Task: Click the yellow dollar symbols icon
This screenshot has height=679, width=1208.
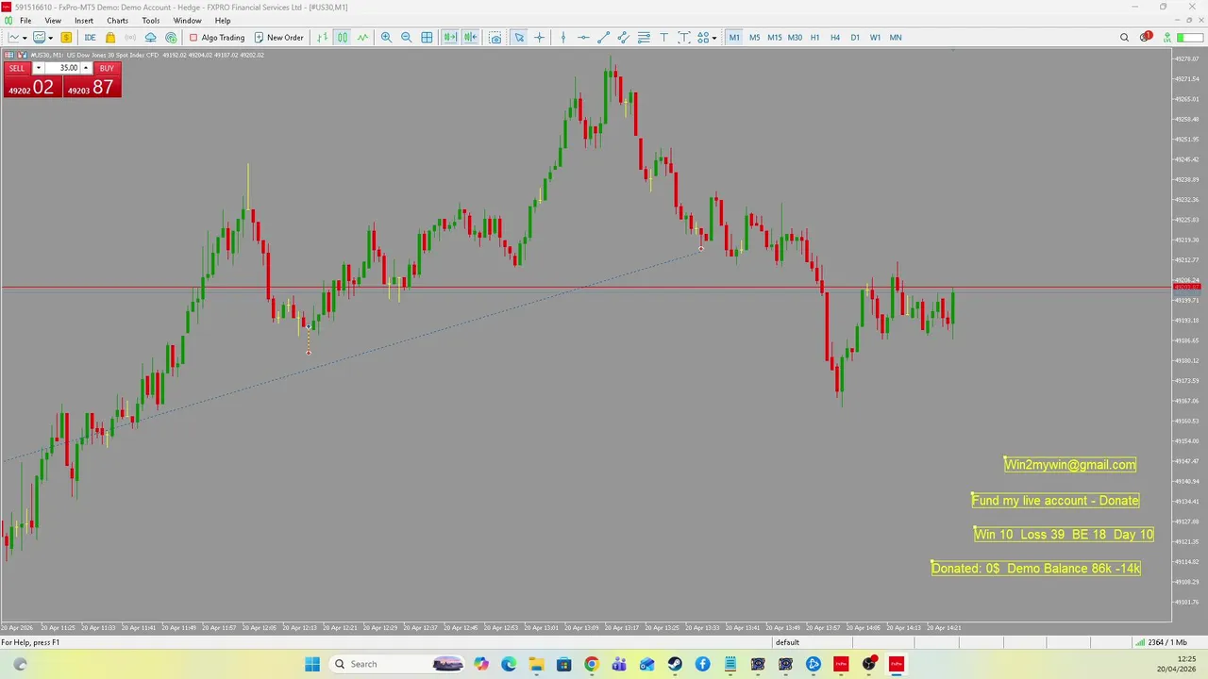Action: click(x=66, y=38)
